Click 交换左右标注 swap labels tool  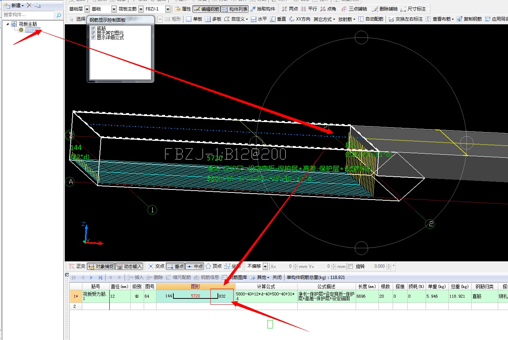click(x=405, y=19)
